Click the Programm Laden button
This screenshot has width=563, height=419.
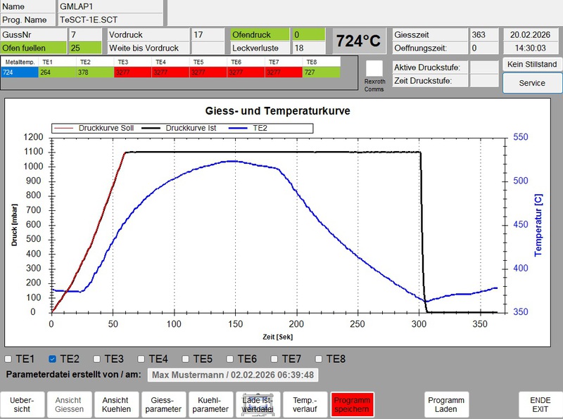point(446,404)
